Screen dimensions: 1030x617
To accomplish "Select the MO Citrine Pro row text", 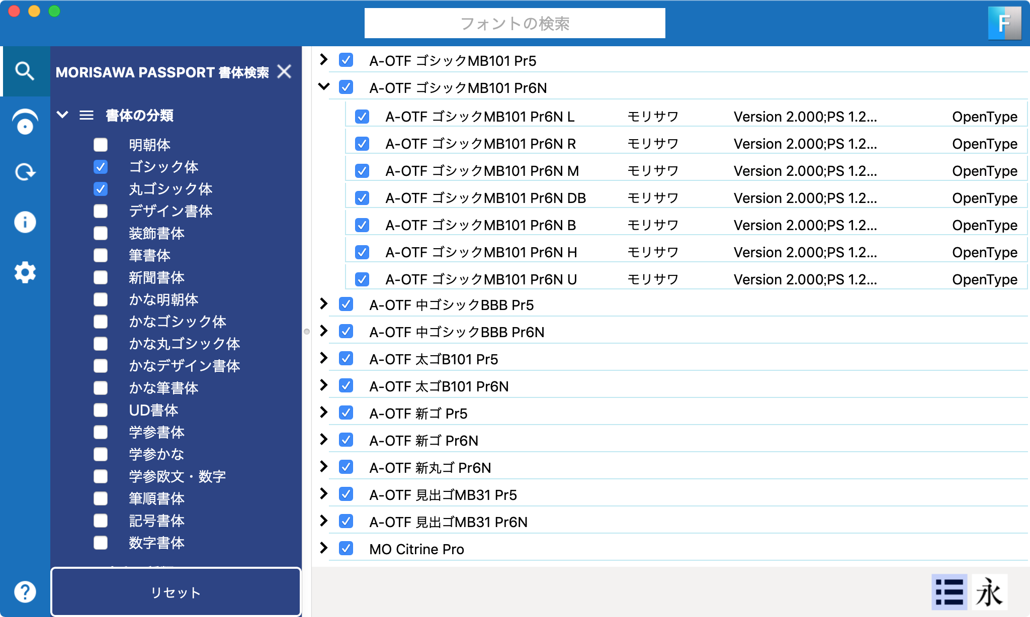I will pyautogui.click(x=416, y=549).
